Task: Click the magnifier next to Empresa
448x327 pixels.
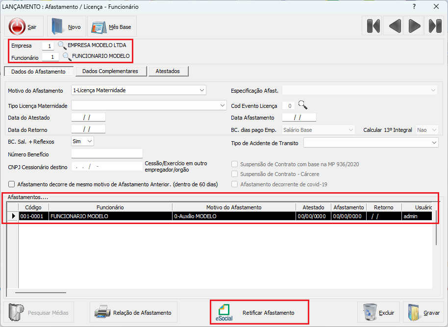Action: pos(62,46)
